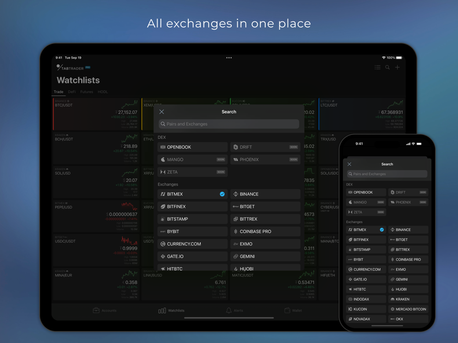Choose BINANCE exchange on tablet
Image resolution: width=458 pixels, height=343 pixels.
(265, 194)
